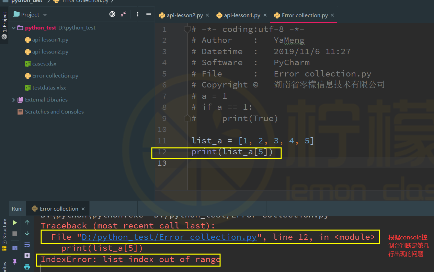Screen dimensions: 434x272
Task: Stop the running process
Action: [x=15, y=234]
